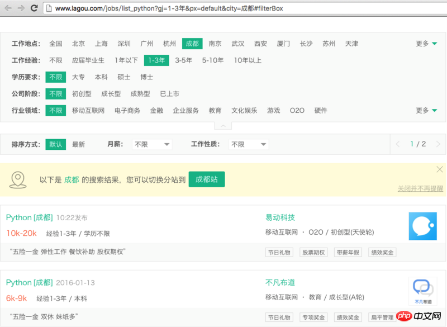This screenshot has height=327, width=447.
Task: Reload the page with refresh icon
Action: [x=34, y=8]
